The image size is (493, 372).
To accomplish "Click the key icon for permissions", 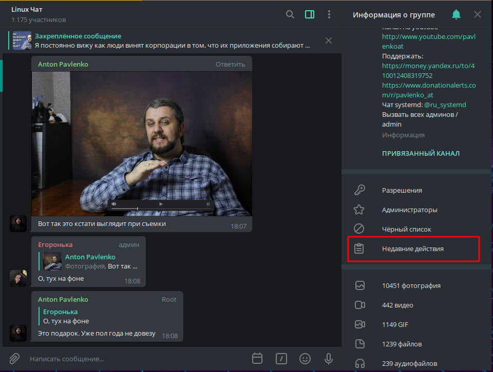I will tap(359, 190).
